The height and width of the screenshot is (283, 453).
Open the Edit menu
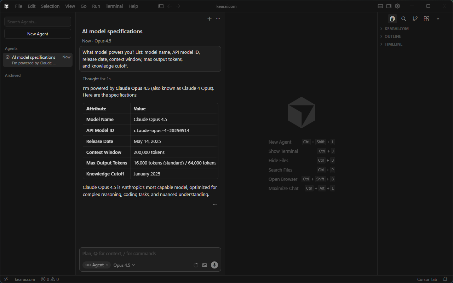31,6
